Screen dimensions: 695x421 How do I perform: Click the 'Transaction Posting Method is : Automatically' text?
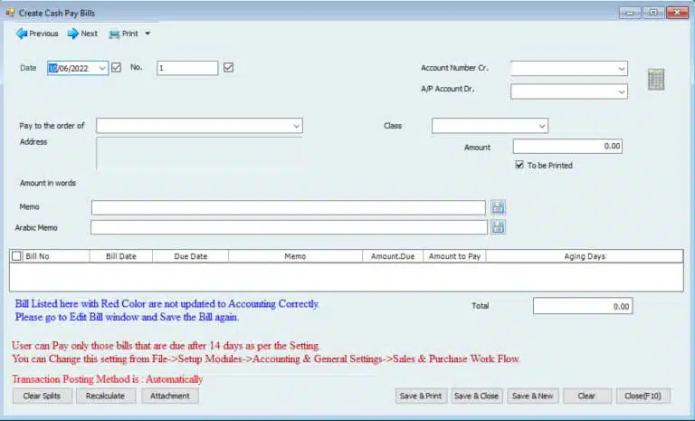pyautogui.click(x=108, y=379)
